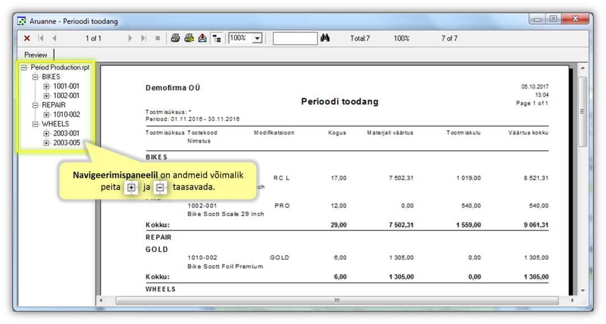The image size is (606, 324).
Task: Click the quantity "17,00" in the report
Action: click(338, 178)
